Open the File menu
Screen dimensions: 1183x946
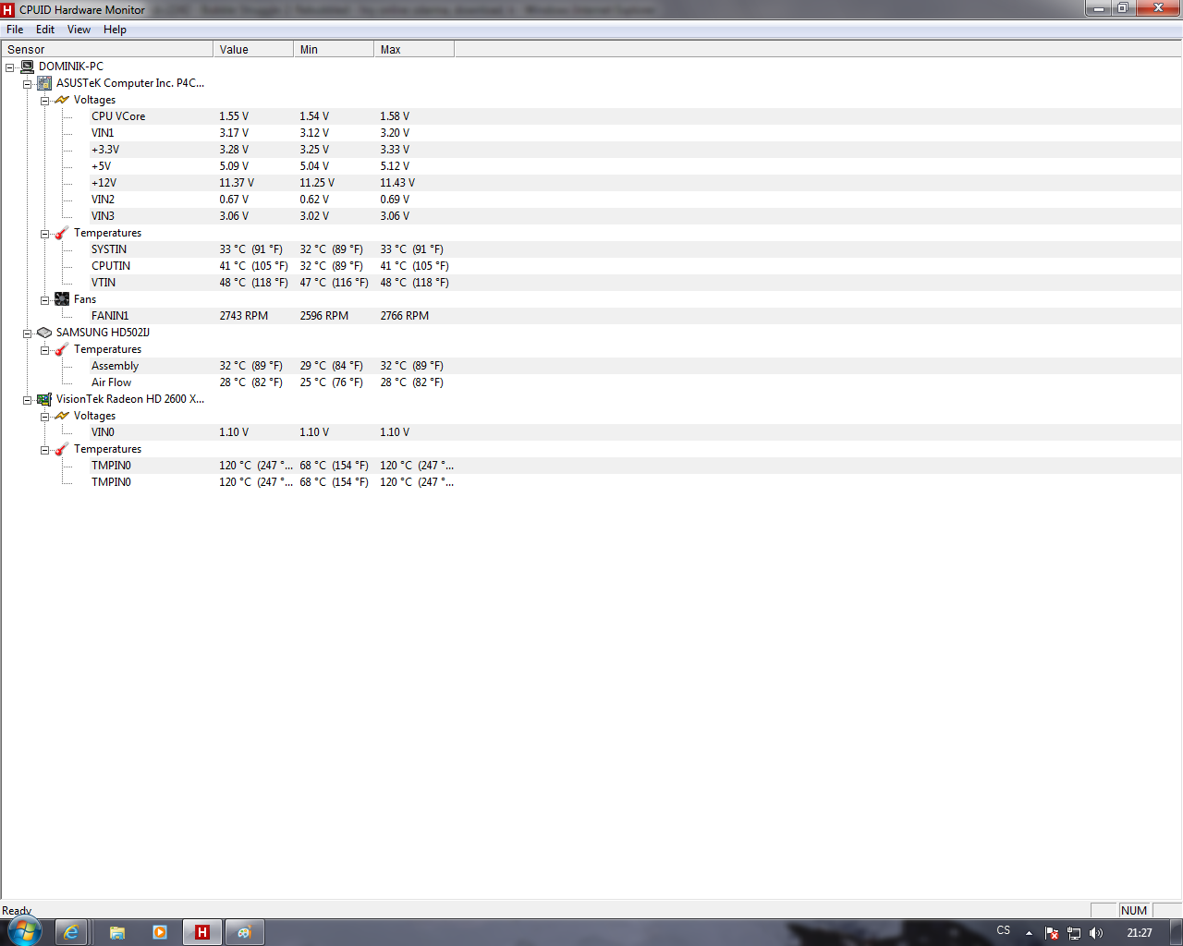pos(15,30)
